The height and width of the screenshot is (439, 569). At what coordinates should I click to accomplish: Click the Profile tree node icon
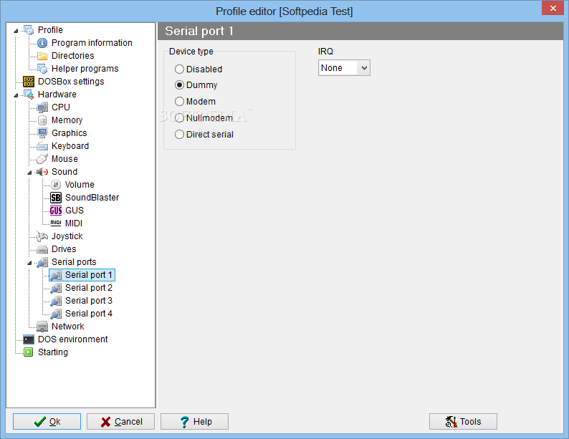point(29,30)
